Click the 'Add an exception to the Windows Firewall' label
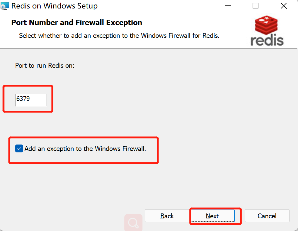The height and width of the screenshot is (231, 298). pyautogui.click(x=85, y=149)
